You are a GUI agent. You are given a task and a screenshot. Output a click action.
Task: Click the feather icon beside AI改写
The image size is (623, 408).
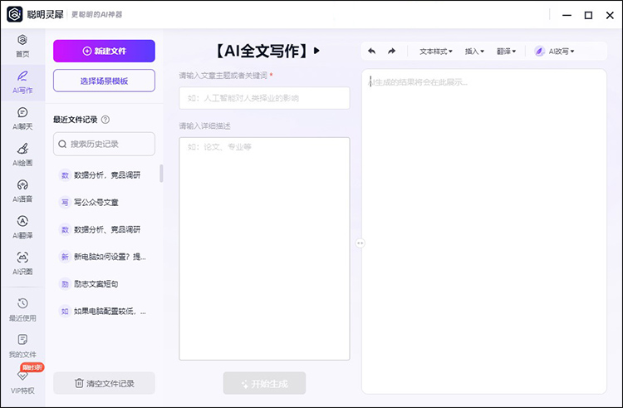pos(539,52)
